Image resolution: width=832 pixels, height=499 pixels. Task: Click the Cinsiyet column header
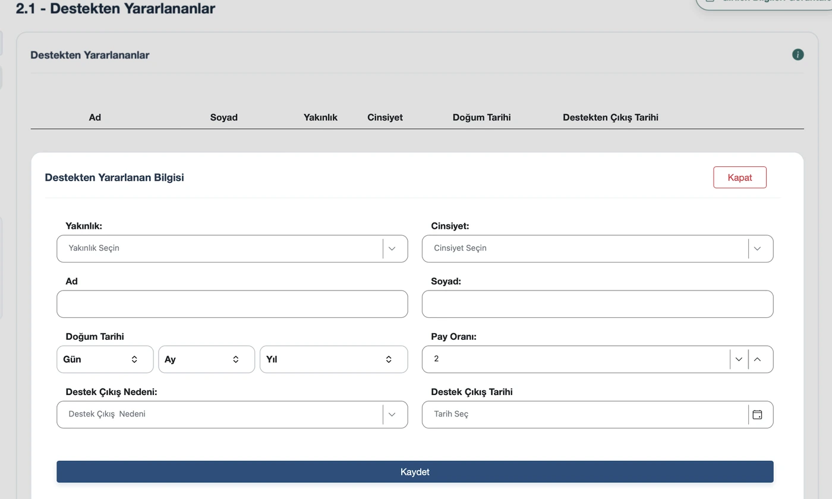(x=385, y=118)
